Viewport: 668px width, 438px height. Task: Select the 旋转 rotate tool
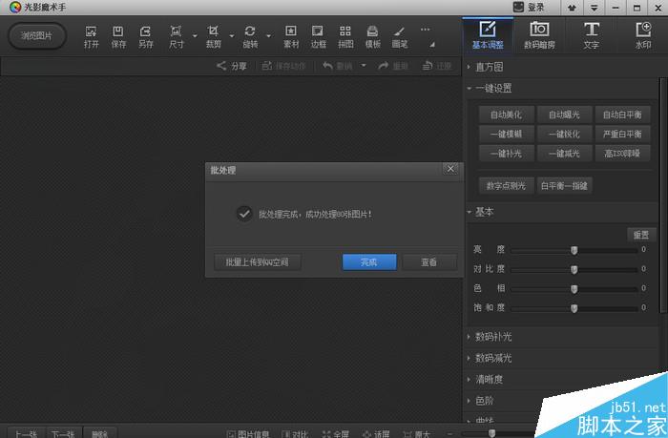[x=250, y=37]
